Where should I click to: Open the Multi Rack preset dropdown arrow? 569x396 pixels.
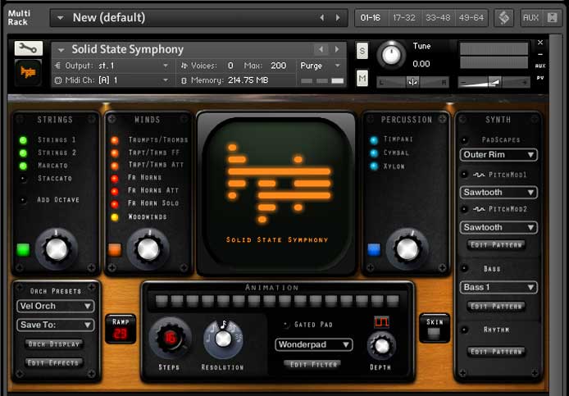tap(60, 18)
